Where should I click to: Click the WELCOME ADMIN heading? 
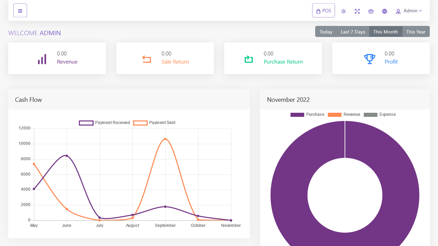(x=35, y=33)
